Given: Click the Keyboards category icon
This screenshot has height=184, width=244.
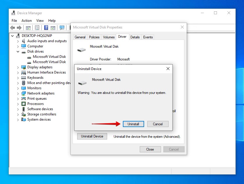Looking at the screenshot, I should tap(24, 78).
